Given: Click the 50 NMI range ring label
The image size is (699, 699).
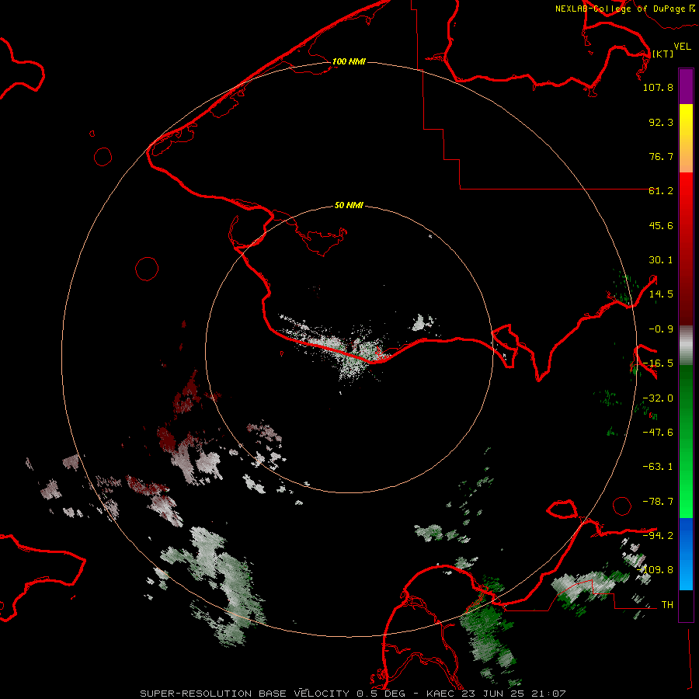Looking at the screenshot, I should click(x=349, y=205).
